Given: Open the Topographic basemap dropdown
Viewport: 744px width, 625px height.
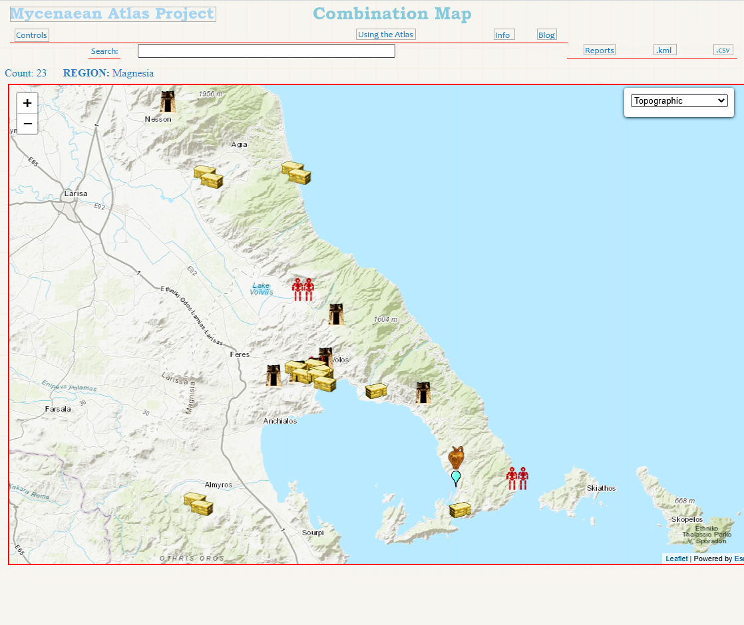Looking at the screenshot, I should pyautogui.click(x=679, y=101).
